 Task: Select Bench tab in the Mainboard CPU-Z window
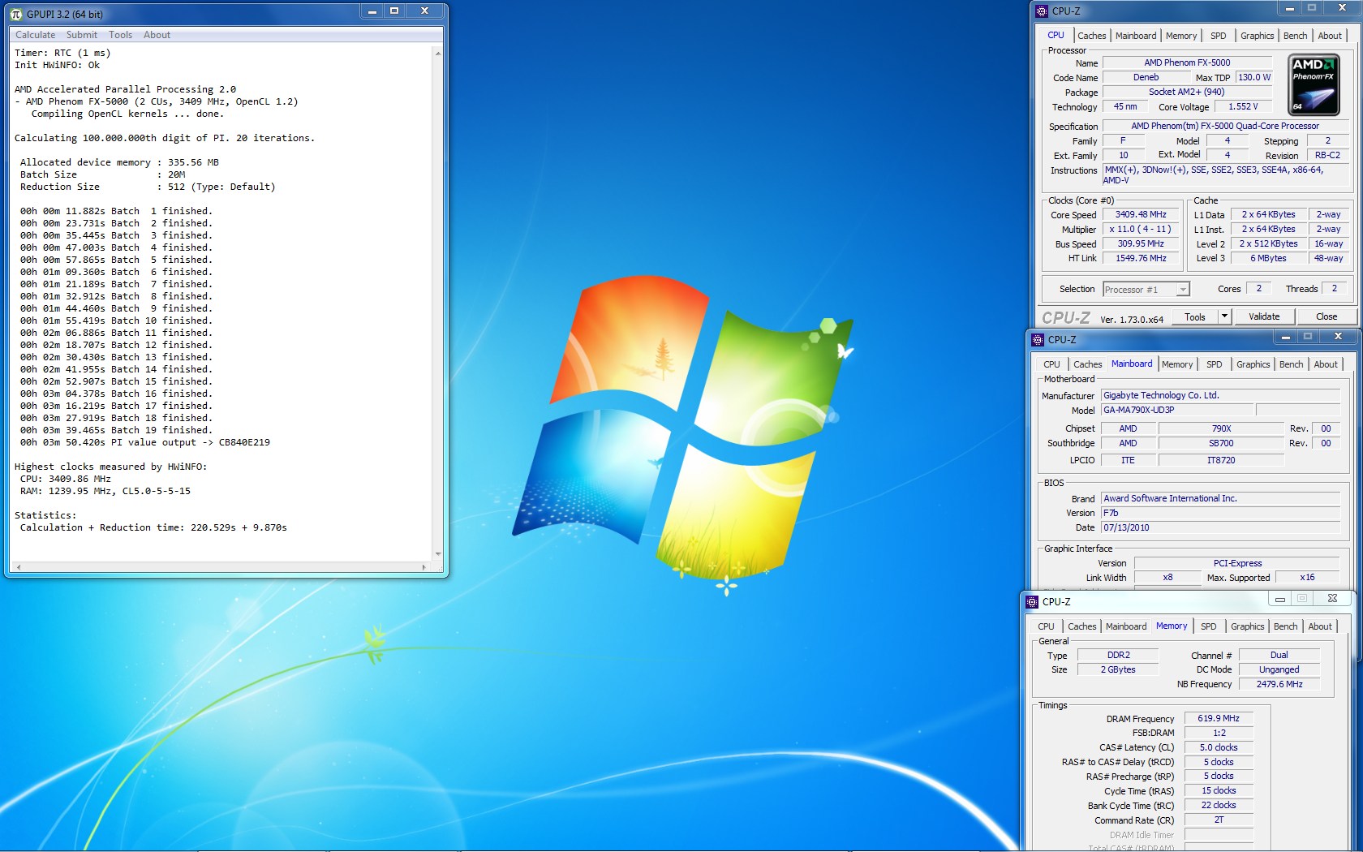(x=1291, y=364)
